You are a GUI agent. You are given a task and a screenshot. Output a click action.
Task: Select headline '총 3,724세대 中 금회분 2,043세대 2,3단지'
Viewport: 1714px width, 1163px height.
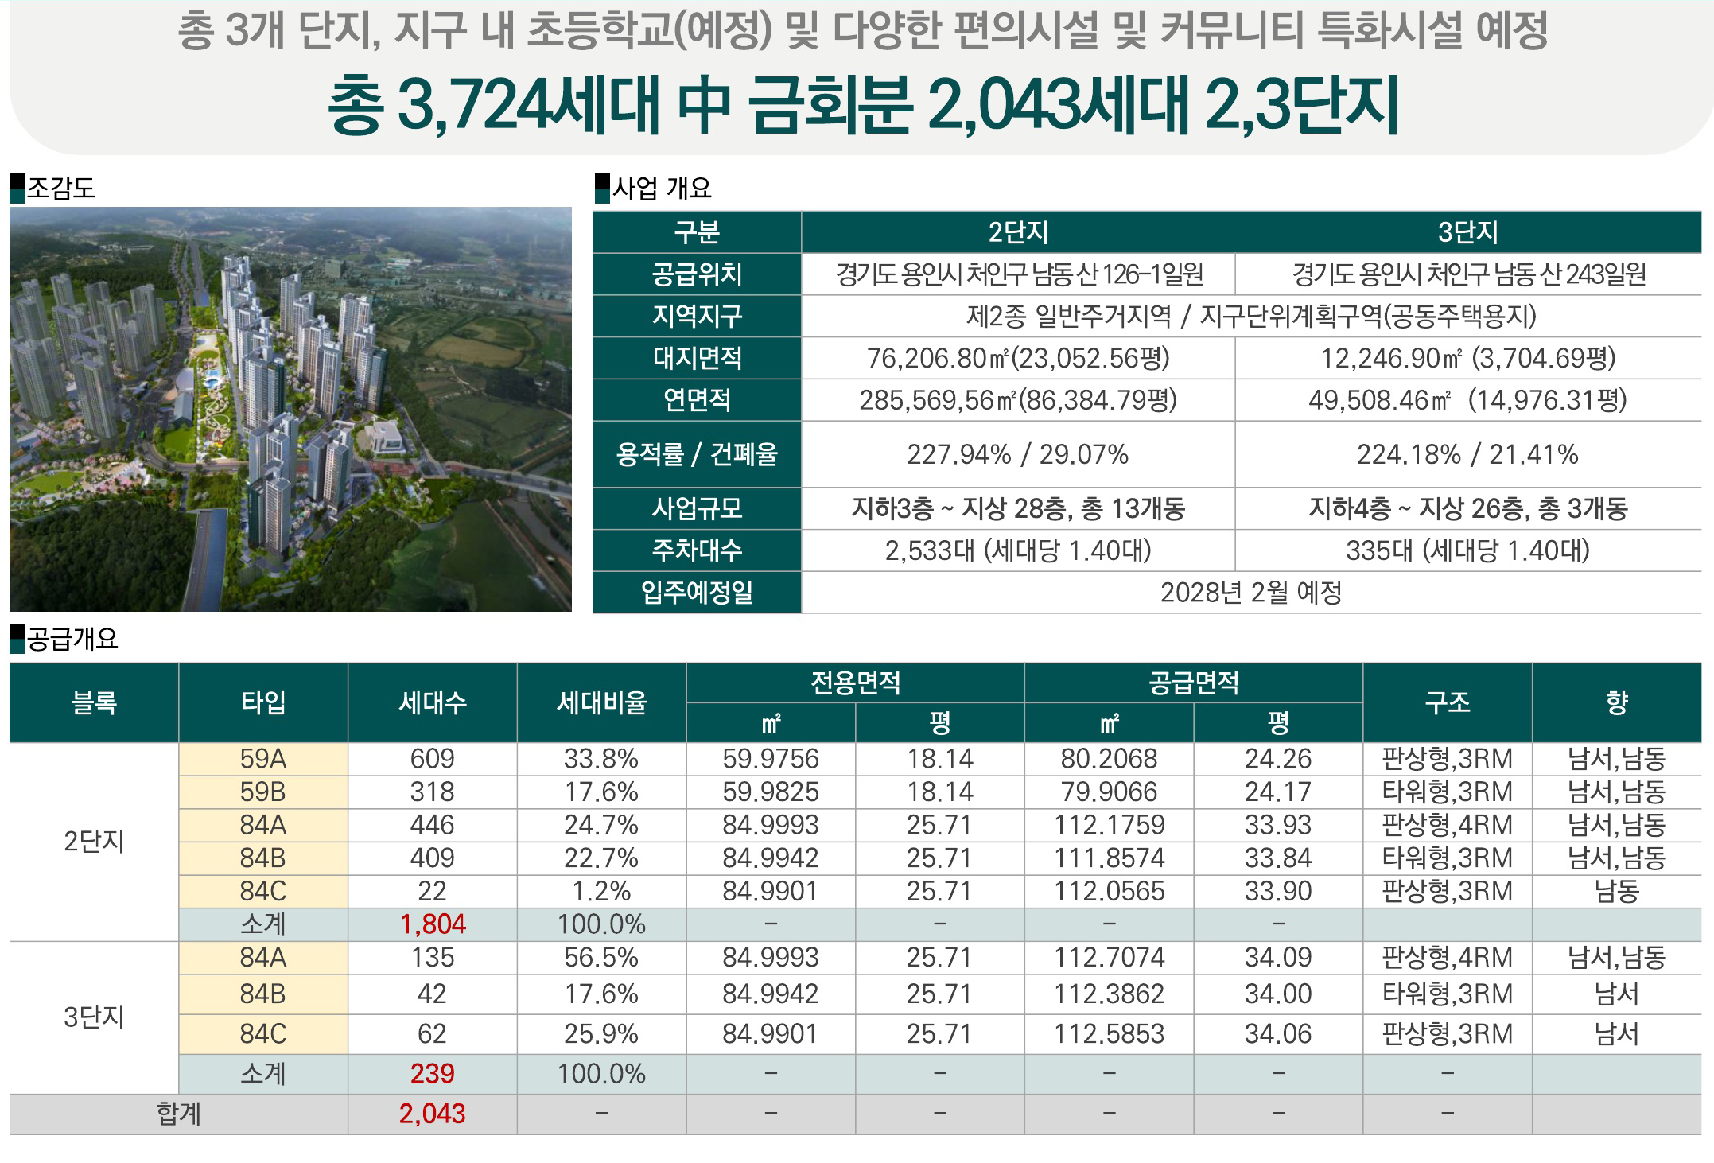(x=863, y=104)
